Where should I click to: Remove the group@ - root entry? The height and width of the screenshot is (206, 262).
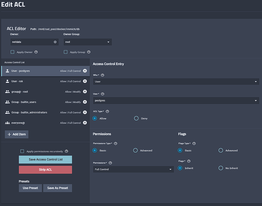click(x=85, y=92)
